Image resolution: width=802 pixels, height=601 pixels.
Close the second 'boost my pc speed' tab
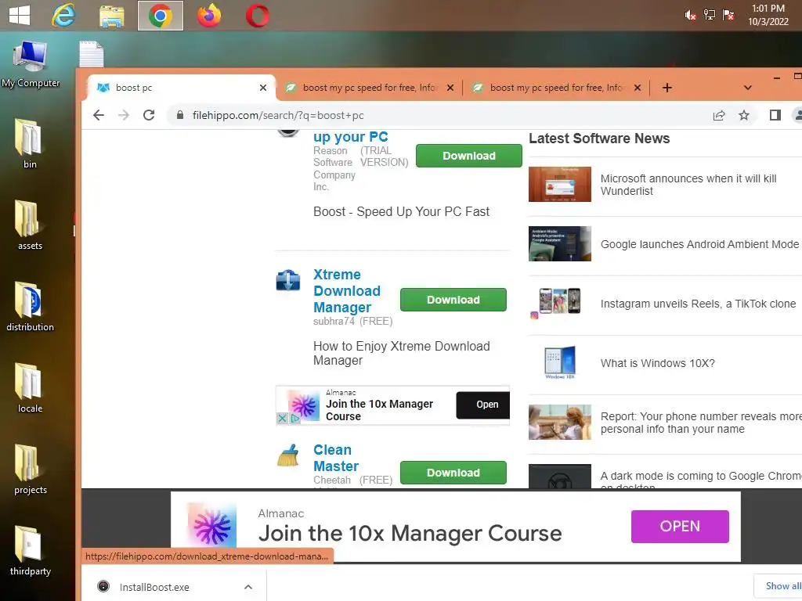[450, 88]
